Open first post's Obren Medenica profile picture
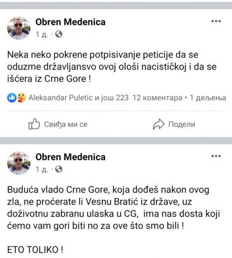Screen dimensions: 232x258 click(x=19, y=28)
